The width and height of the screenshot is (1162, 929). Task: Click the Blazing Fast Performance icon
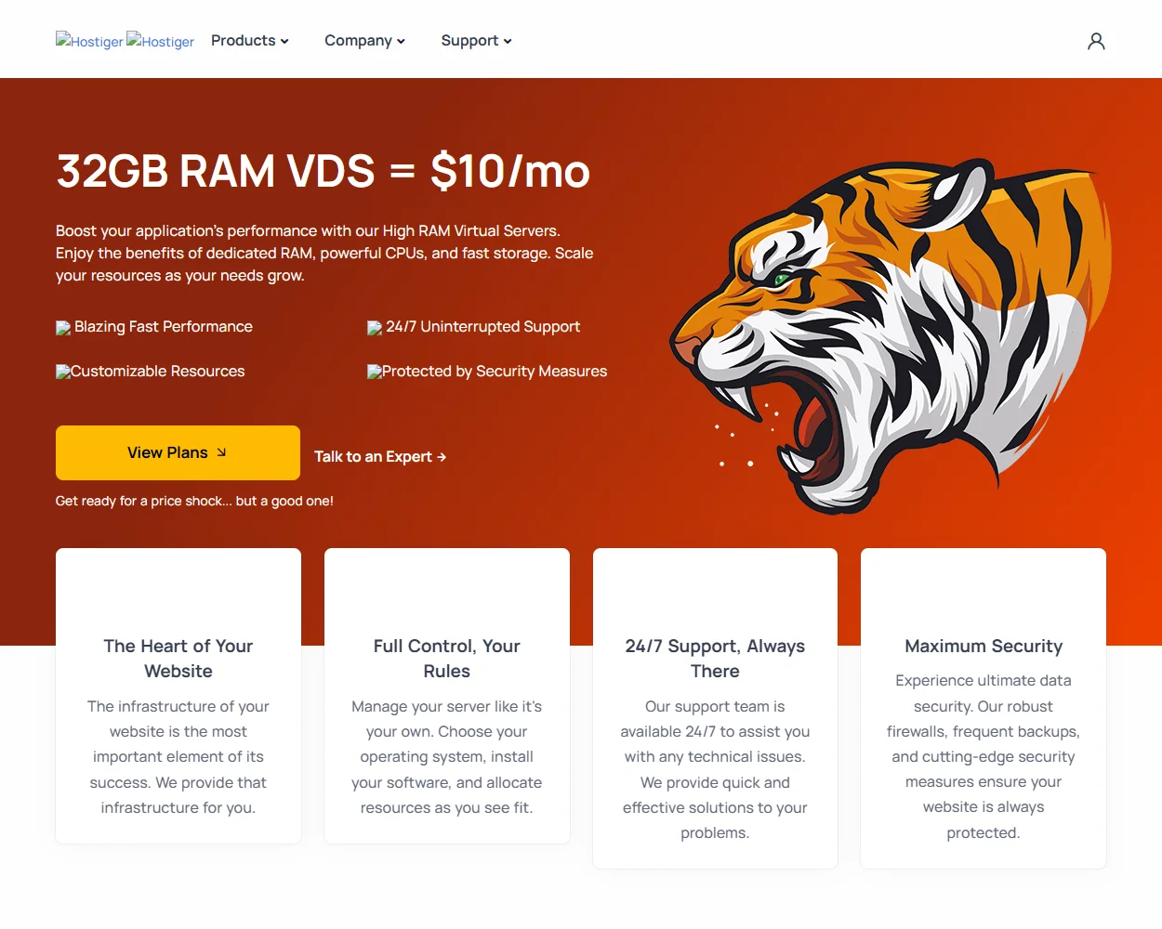point(63,328)
